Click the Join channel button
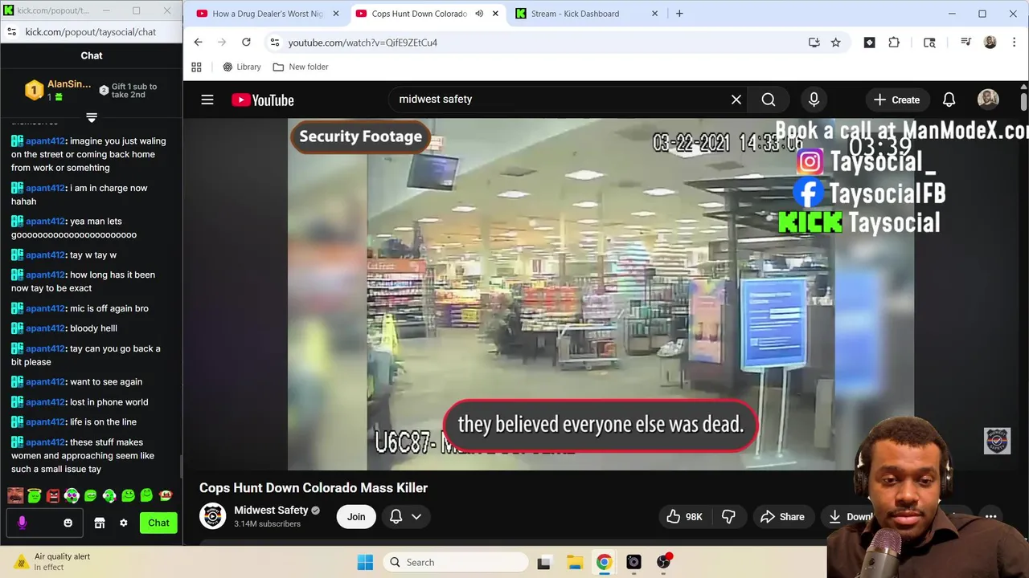Viewport: 1029px width, 578px height. (x=356, y=517)
